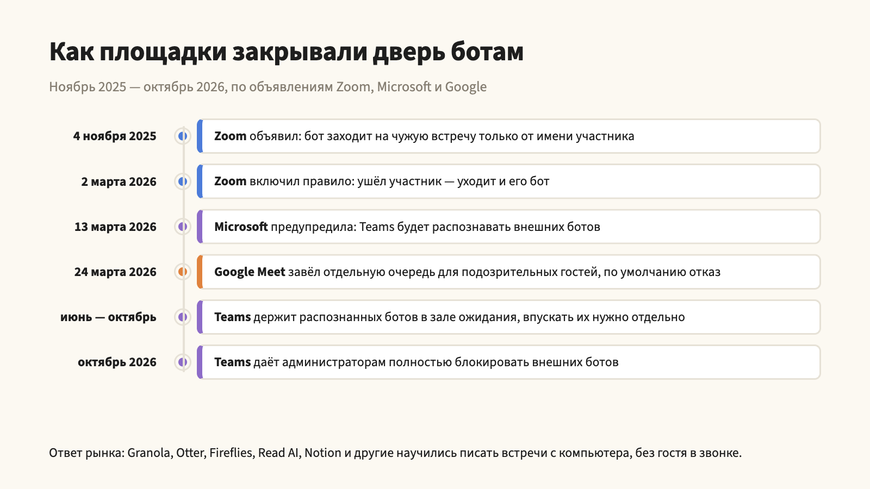The image size is (870, 489).
Task: Select the date label '24 марта 2026'
Action: [115, 272]
